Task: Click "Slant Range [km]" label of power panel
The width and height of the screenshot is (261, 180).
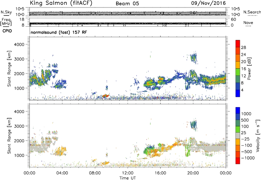Action: pyautogui.click(x=9, y=69)
